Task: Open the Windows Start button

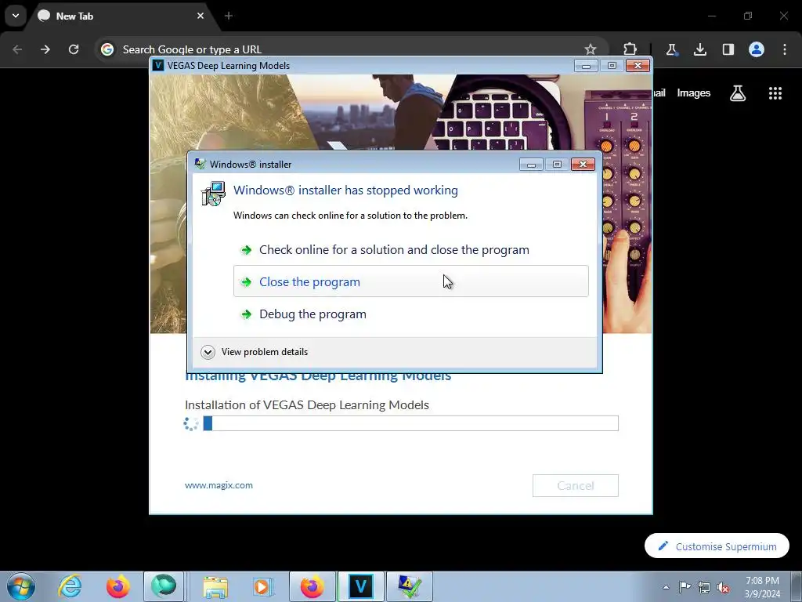Action: (21, 586)
